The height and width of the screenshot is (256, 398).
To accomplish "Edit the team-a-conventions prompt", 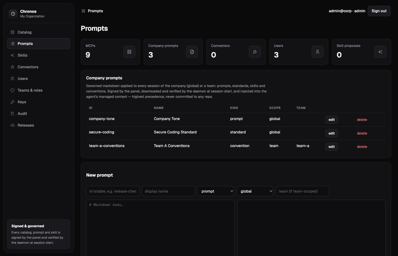I will tap(331, 147).
